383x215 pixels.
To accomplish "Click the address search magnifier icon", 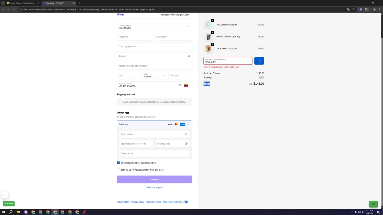I will [x=189, y=56].
